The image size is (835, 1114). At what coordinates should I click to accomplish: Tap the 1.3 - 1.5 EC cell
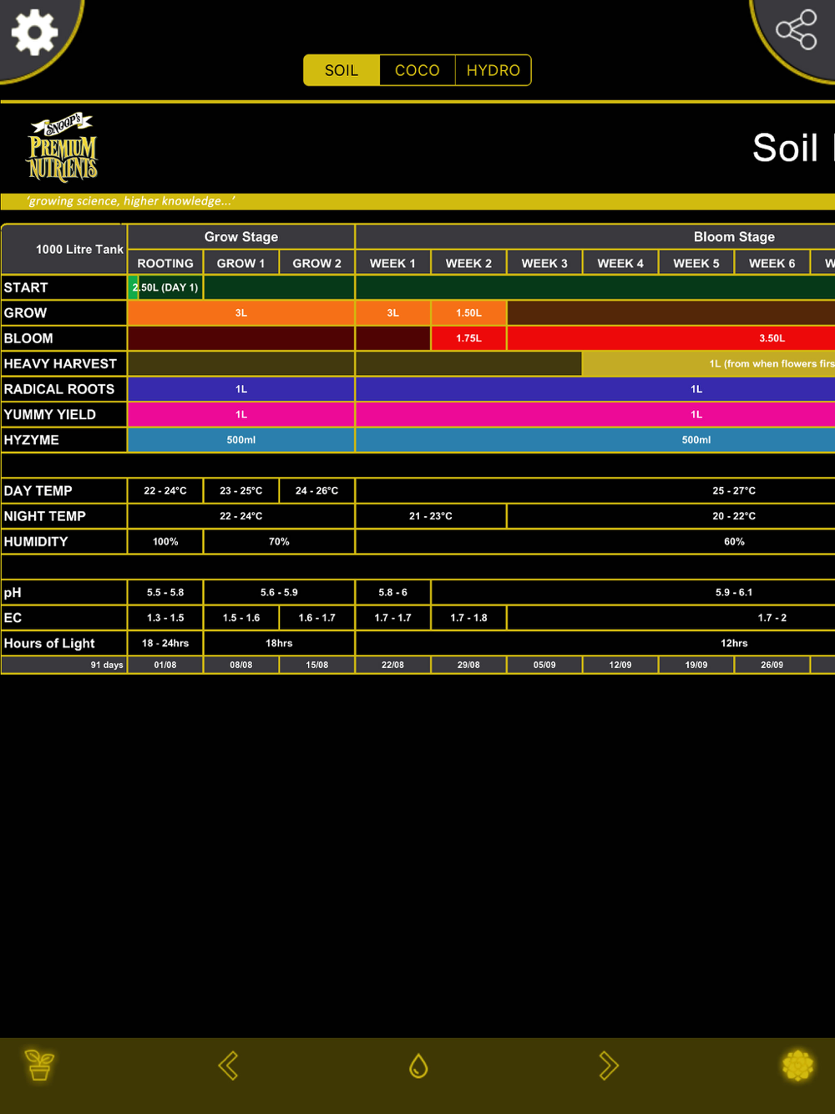(x=165, y=618)
